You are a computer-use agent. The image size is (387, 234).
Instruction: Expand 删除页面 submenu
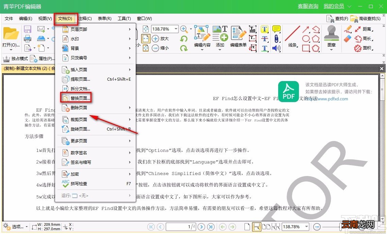click(x=96, y=108)
